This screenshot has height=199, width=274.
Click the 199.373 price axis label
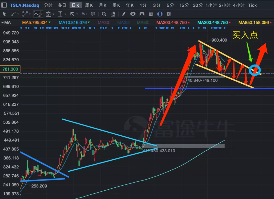[x=11, y=194]
